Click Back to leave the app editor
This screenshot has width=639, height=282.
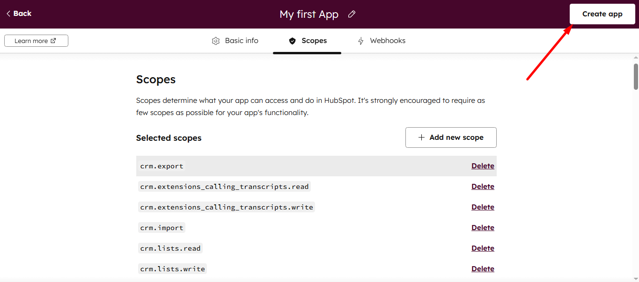19,14
